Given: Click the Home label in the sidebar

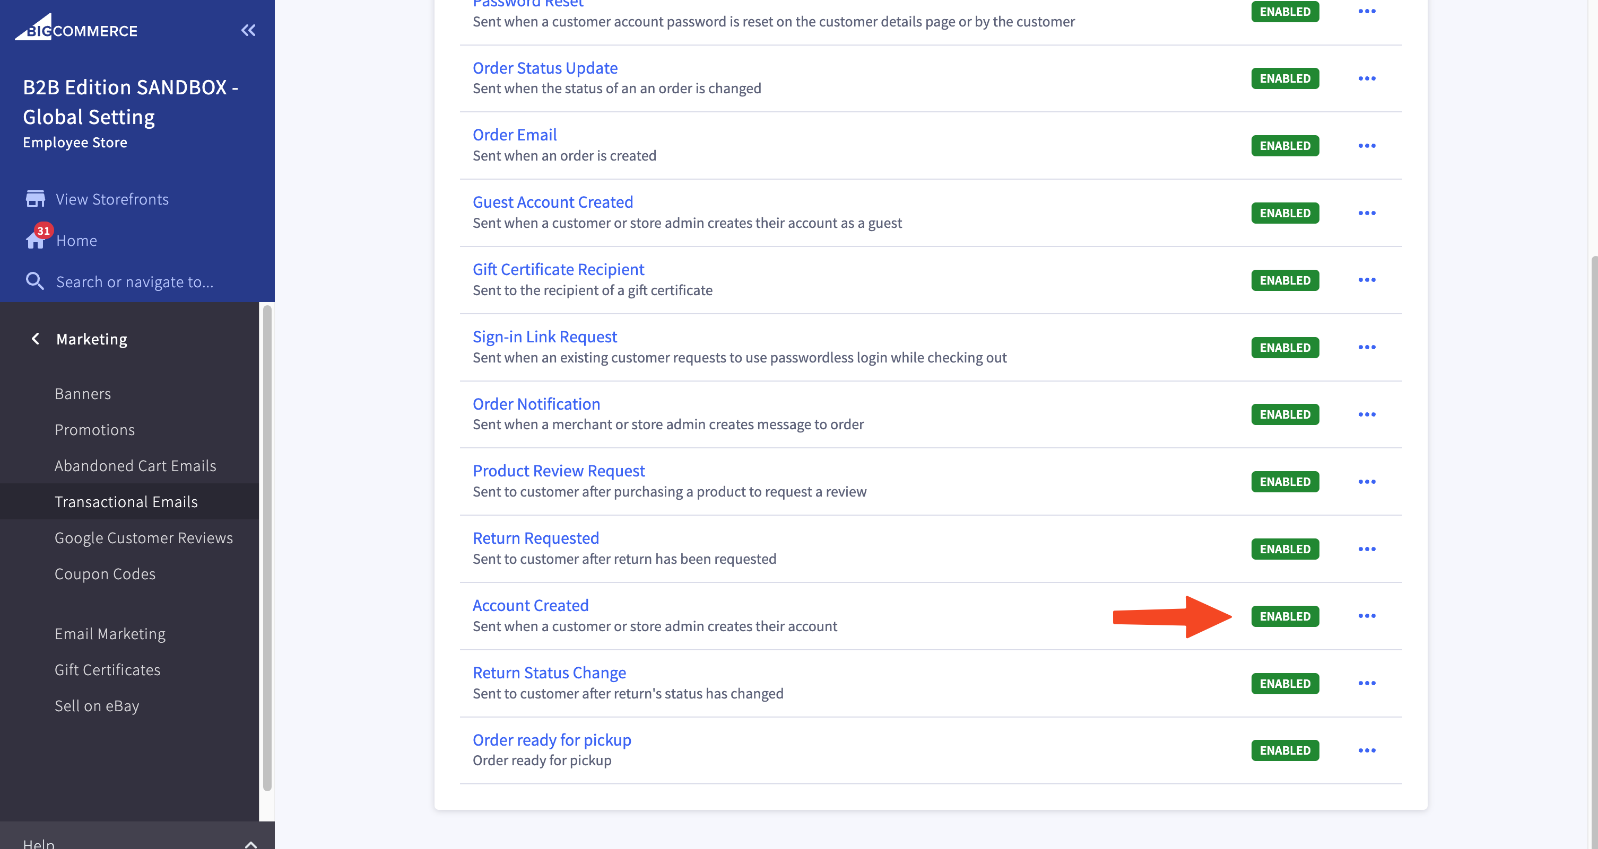Looking at the screenshot, I should [76, 241].
